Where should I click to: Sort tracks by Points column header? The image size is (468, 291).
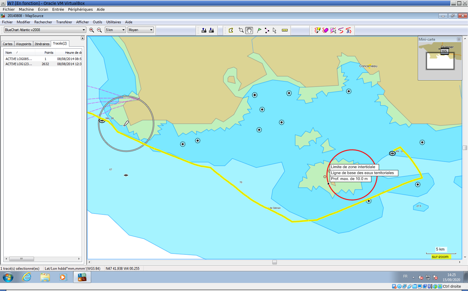(45, 53)
